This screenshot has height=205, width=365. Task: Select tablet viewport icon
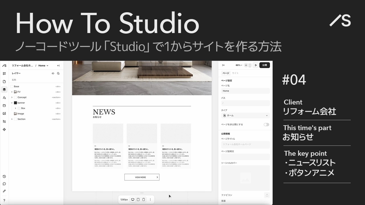pos(138,200)
